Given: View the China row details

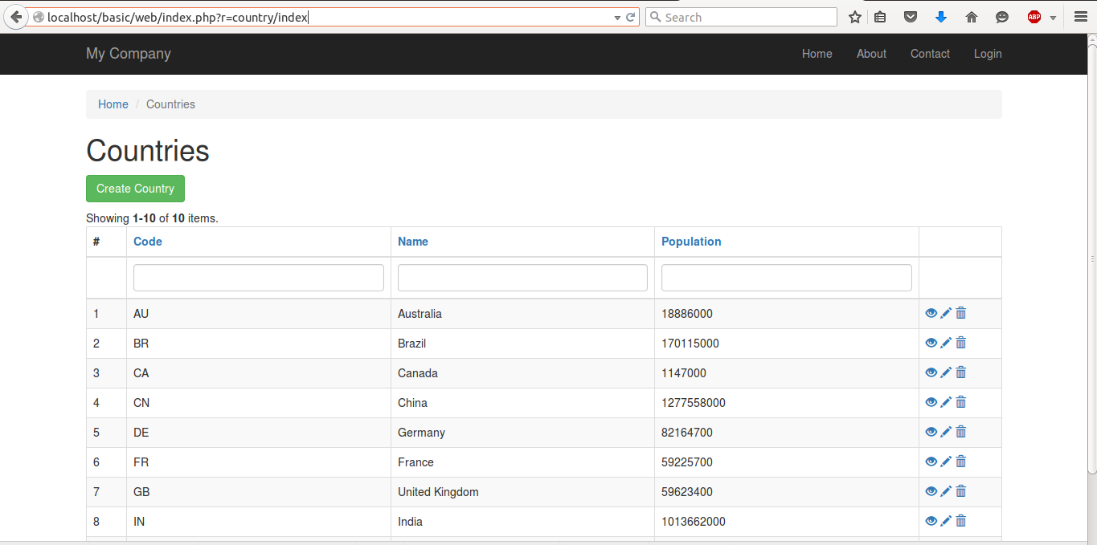Looking at the screenshot, I should [x=931, y=402].
